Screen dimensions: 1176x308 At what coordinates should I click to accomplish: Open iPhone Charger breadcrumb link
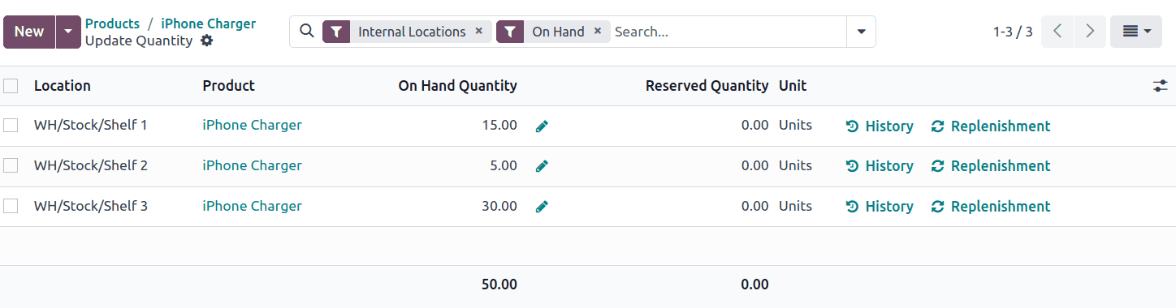[209, 24]
